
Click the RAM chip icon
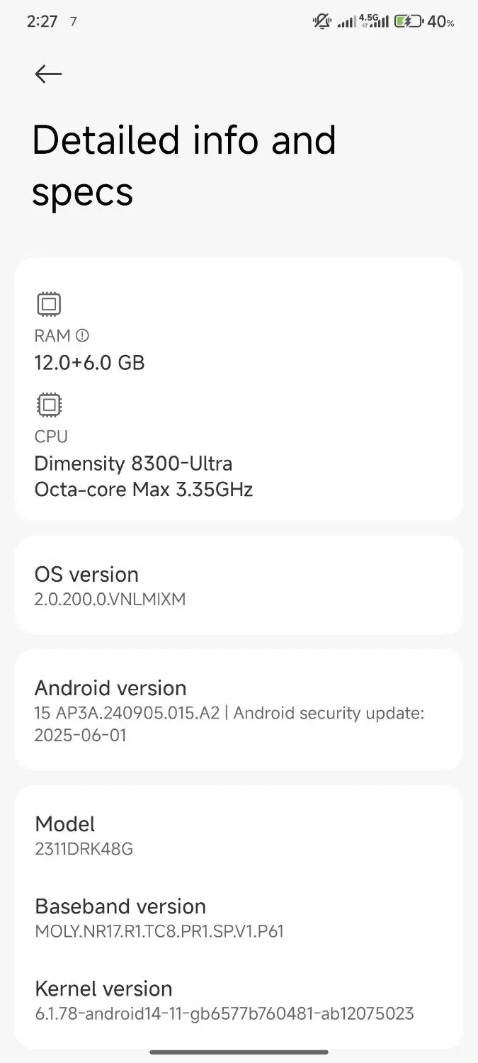pyautogui.click(x=49, y=304)
